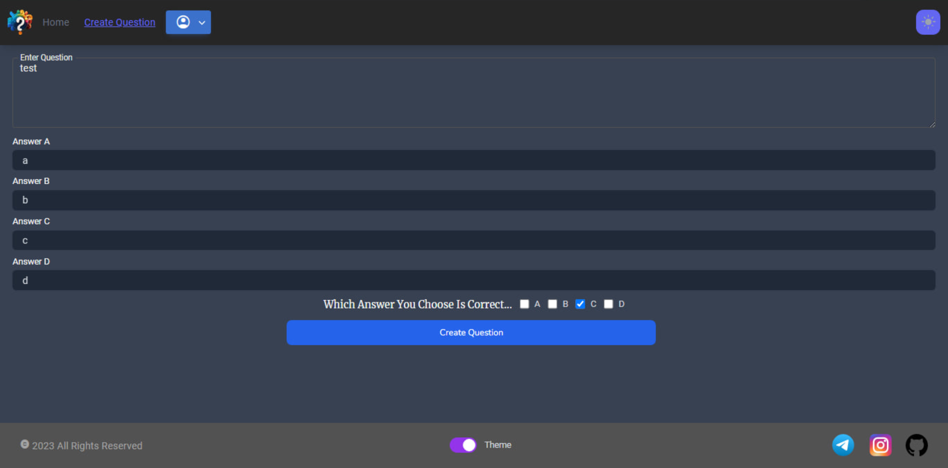Check answer B as correct
Image resolution: width=948 pixels, height=468 pixels.
[552, 304]
